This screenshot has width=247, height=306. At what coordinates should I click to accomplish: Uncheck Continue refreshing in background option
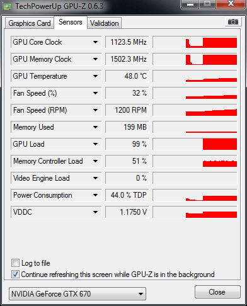[x=15, y=275]
